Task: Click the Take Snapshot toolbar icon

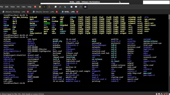Action: click(56, 7)
